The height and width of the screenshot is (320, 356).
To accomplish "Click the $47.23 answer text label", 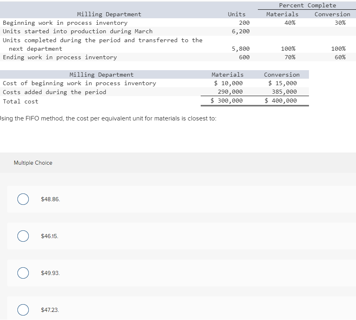I will [49, 310].
